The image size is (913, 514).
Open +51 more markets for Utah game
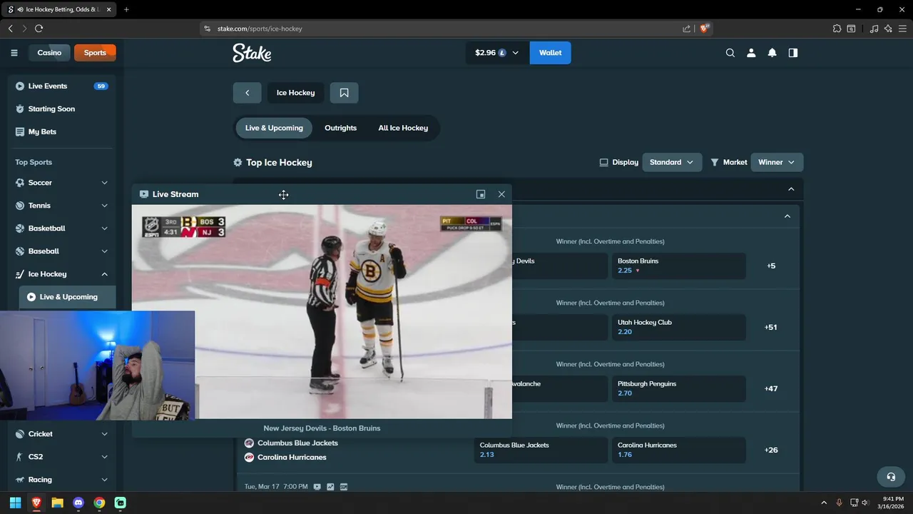(771, 327)
